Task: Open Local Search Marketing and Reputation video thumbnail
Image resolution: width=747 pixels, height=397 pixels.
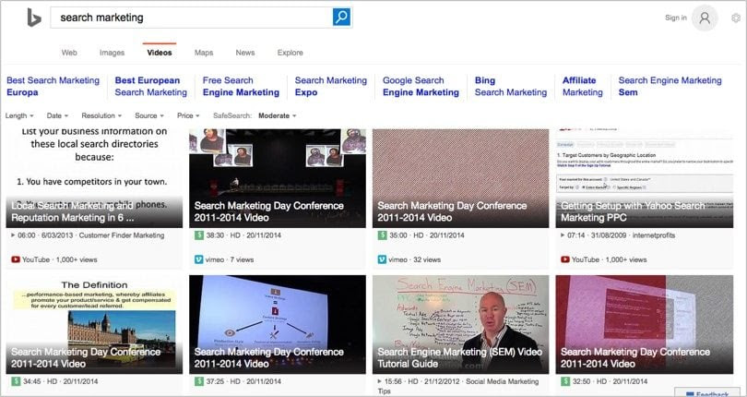Action: point(94,178)
